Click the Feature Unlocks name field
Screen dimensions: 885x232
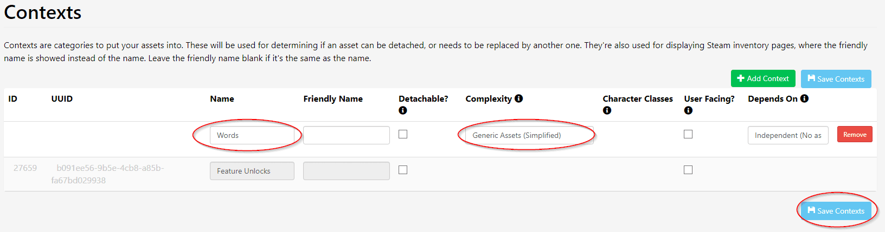(252, 171)
